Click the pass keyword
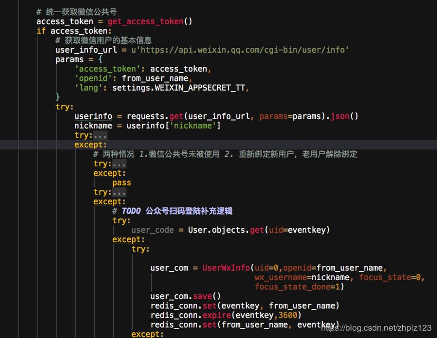This screenshot has width=437, height=338. click(x=121, y=182)
